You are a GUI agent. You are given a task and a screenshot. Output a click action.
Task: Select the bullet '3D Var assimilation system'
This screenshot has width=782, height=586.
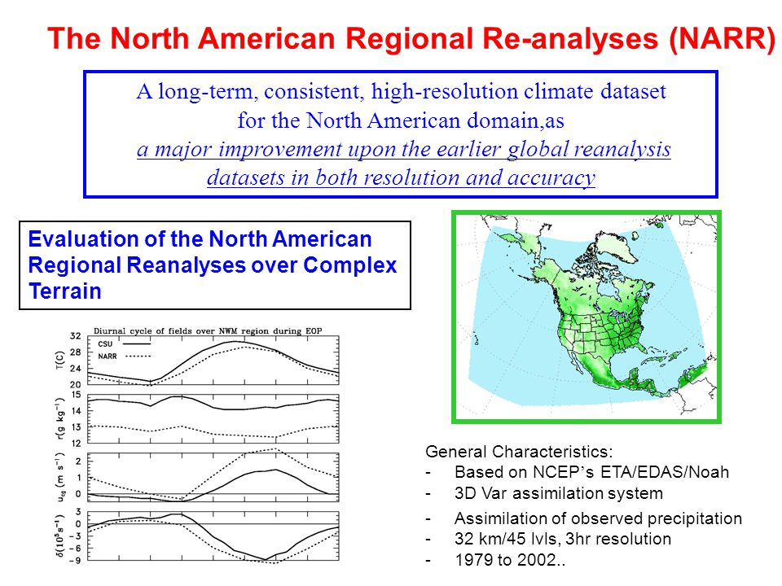click(559, 493)
